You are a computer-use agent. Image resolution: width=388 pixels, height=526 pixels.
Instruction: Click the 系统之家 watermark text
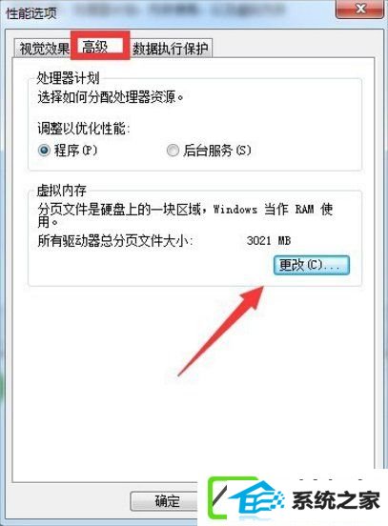point(336,500)
